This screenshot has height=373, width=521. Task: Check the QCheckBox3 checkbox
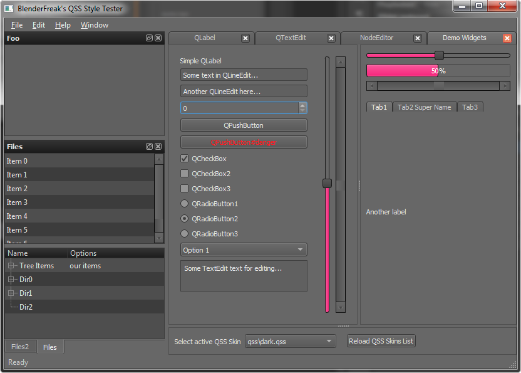[x=184, y=188]
